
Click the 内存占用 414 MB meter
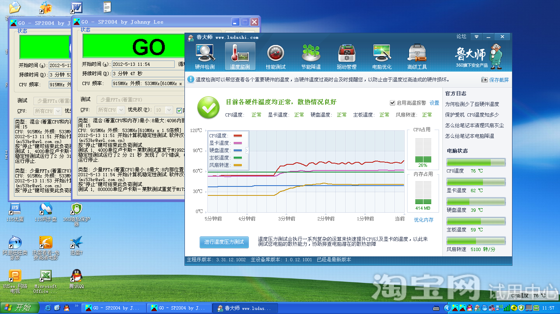[423, 193]
